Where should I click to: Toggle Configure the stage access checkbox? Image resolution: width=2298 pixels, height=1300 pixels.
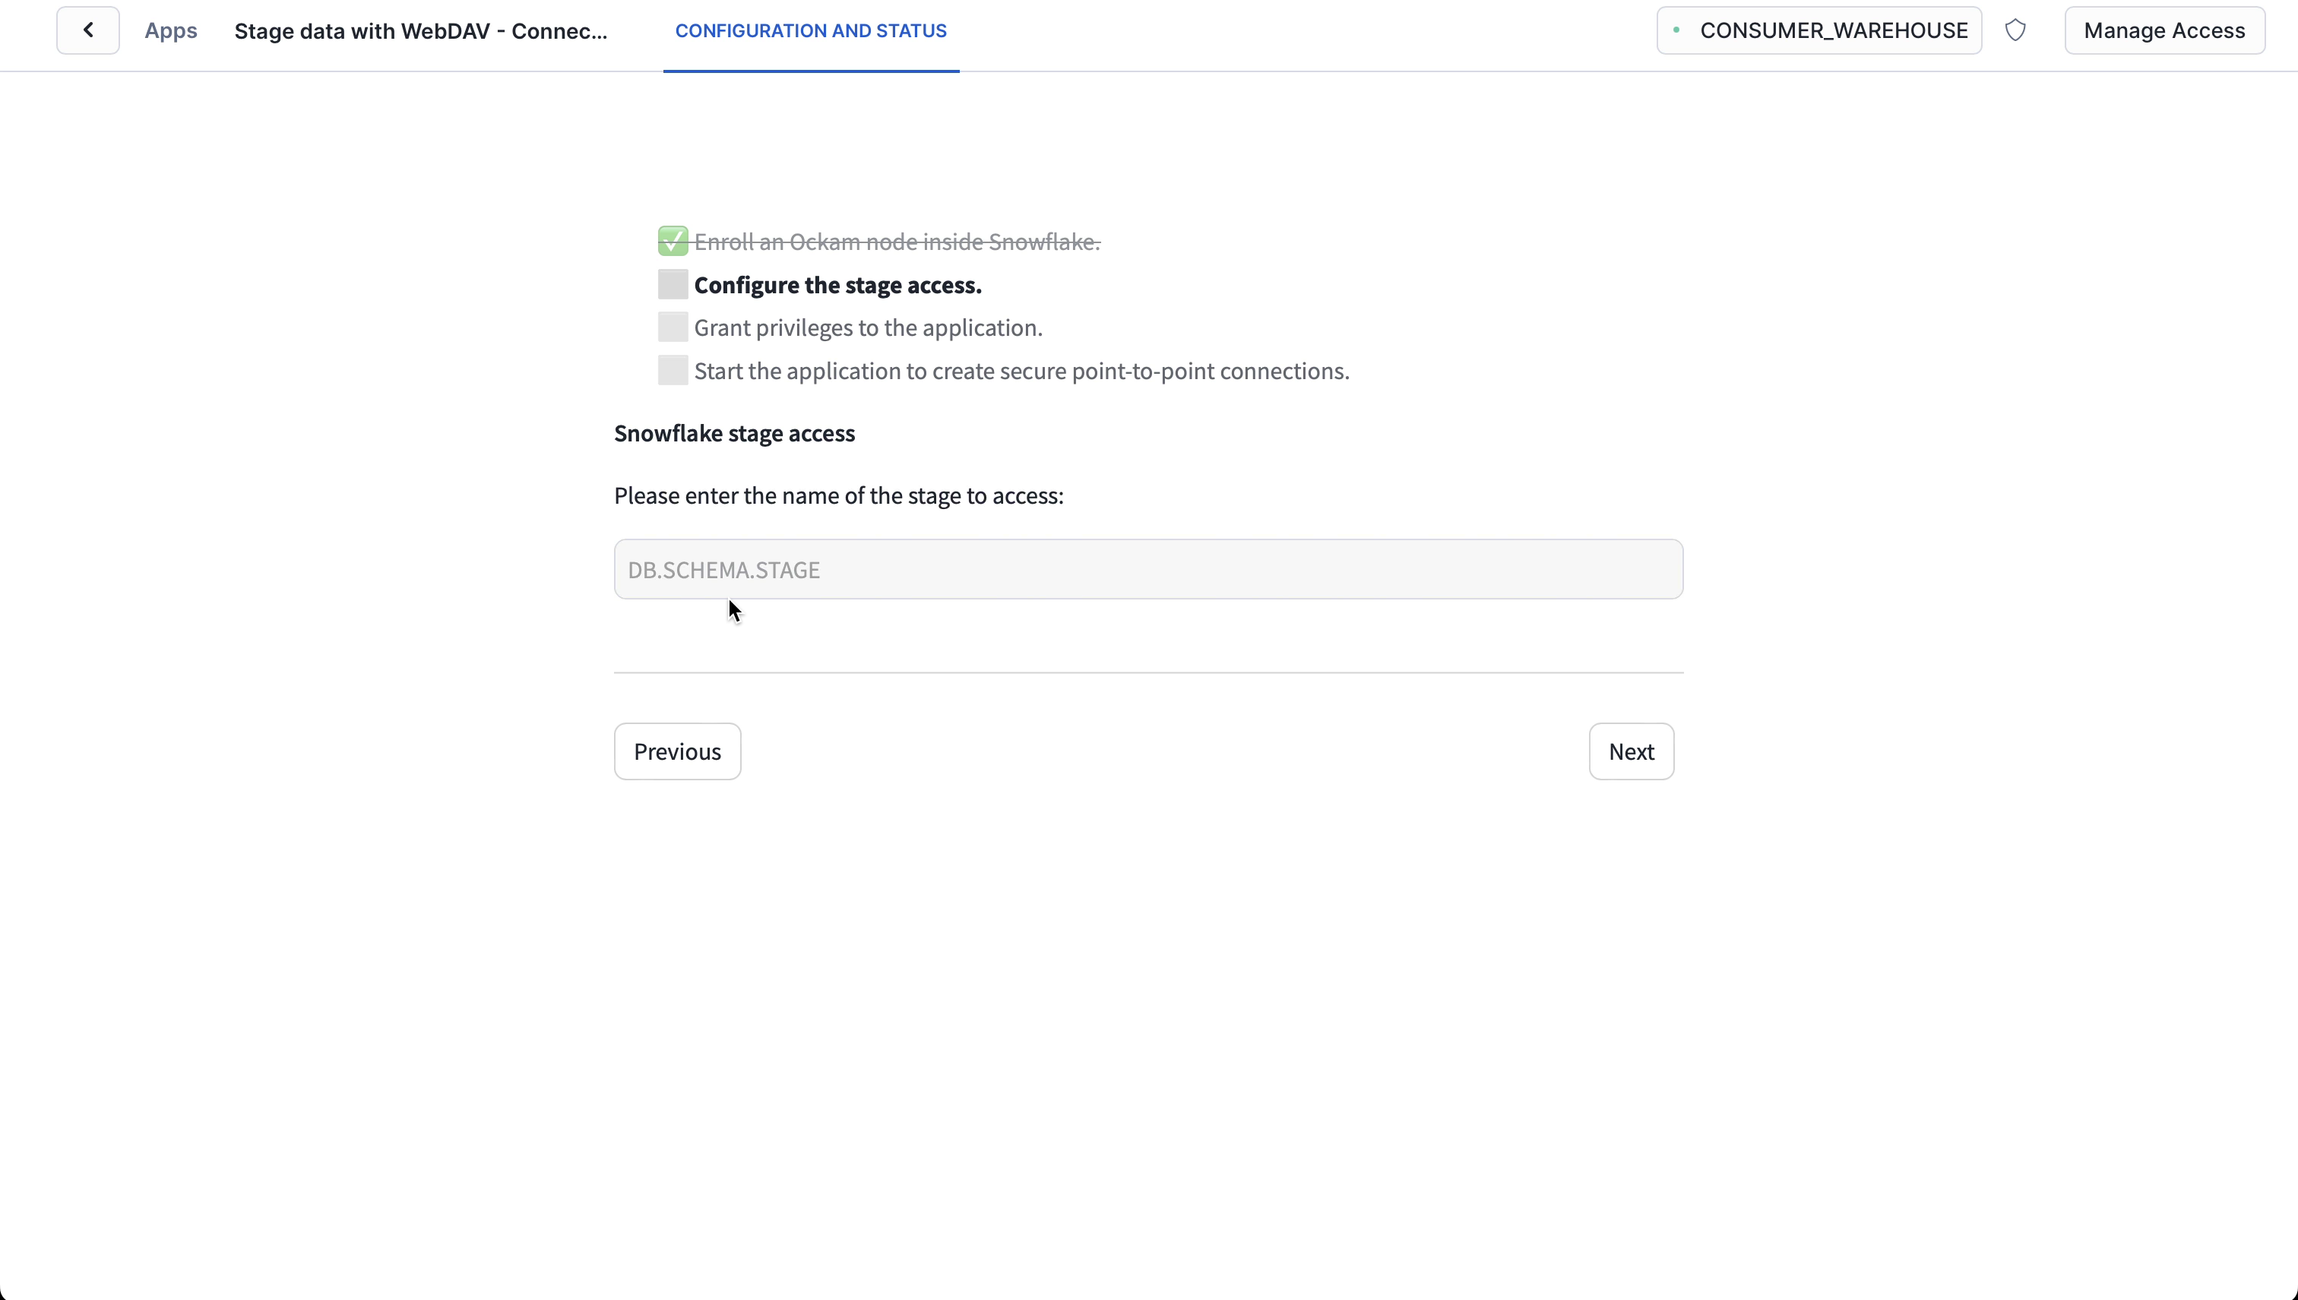click(x=673, y=284)
